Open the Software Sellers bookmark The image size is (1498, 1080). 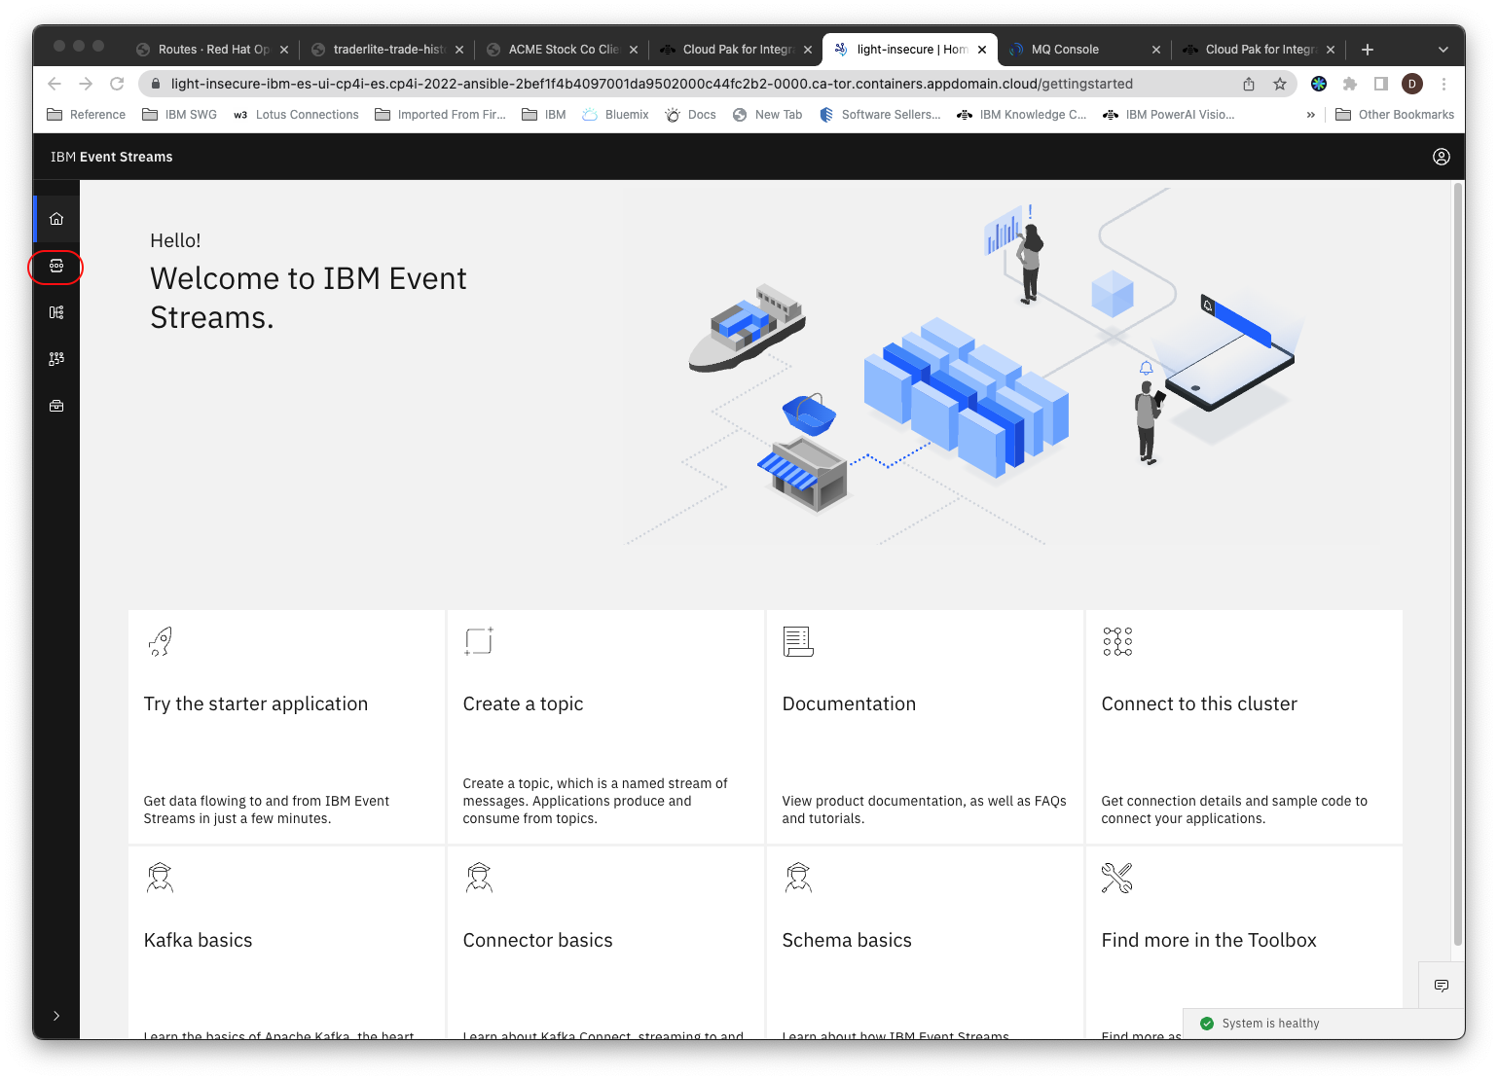click(x=880, y=115)
